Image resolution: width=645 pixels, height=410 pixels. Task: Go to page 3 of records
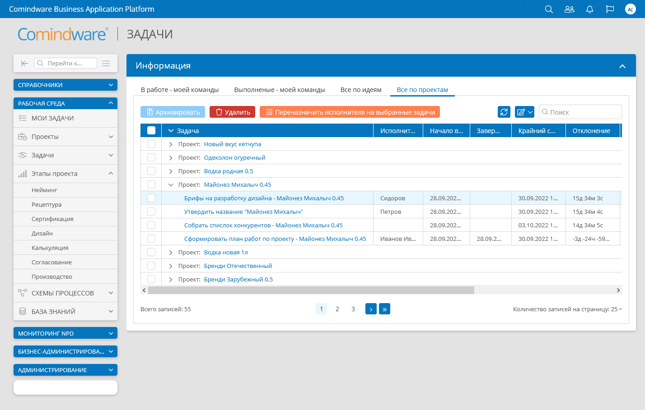tap(353, 309)
